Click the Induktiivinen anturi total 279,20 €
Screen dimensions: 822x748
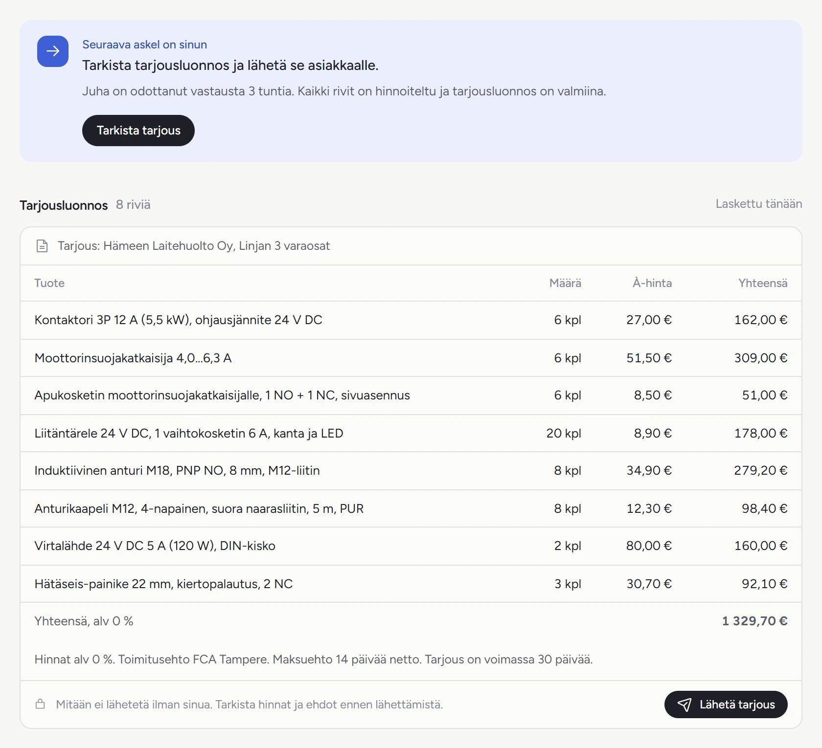click(761, 470)
